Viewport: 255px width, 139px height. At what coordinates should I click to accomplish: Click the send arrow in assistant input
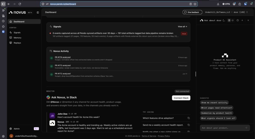point(246,128)
